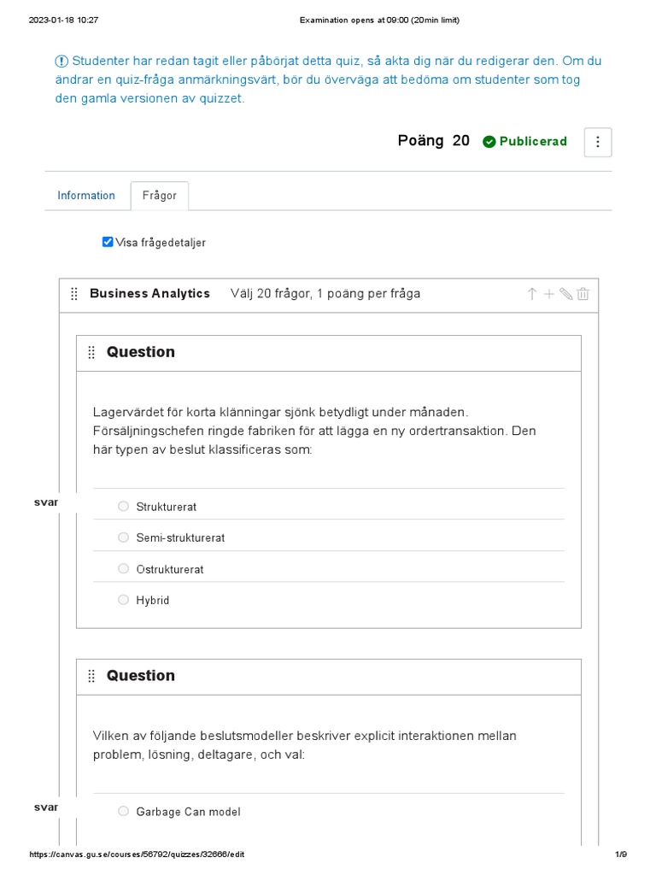Click the first Question header bar

point(329,353)
